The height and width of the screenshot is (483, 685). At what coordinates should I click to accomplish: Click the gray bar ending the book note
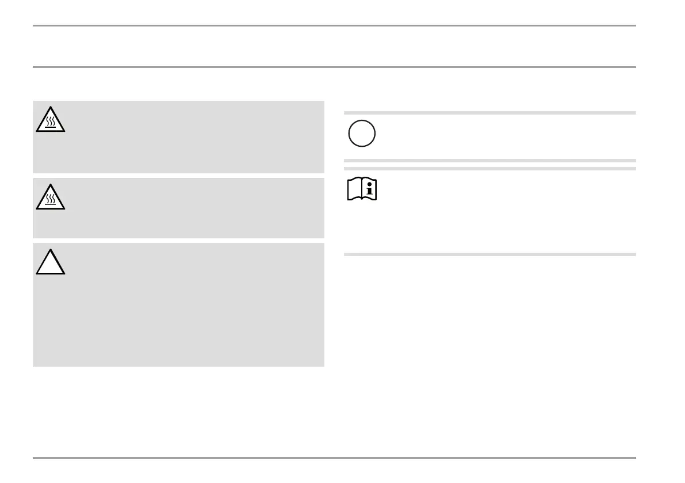pyautogui.click(x=489, y=254)
